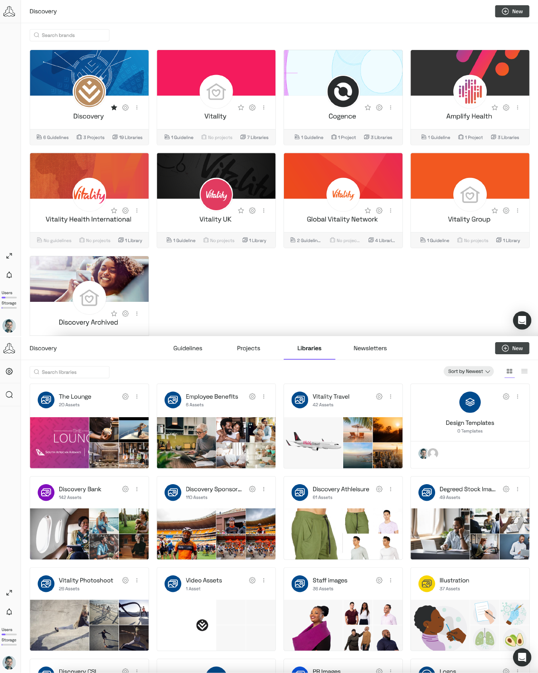
Task: Open three-dot menu on Vitality Photoshoot library
Action: point(137,580)
